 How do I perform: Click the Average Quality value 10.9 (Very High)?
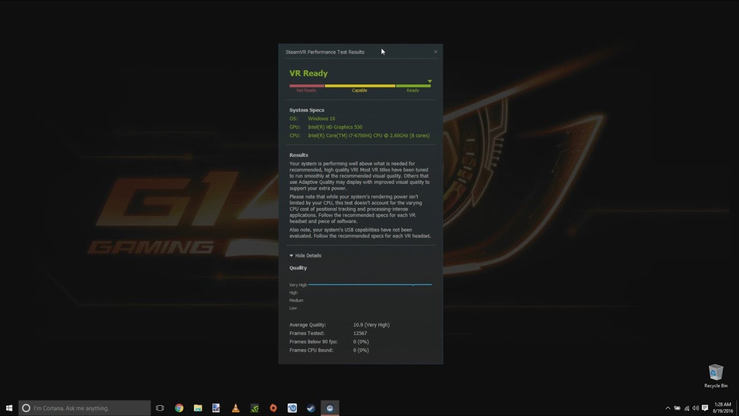pos(371,325)
